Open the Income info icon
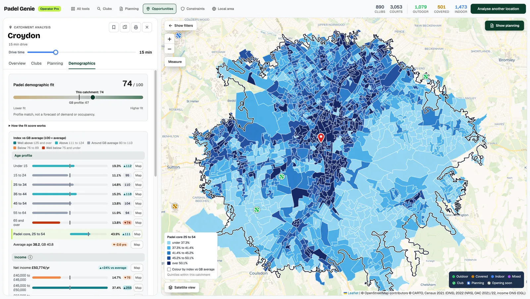 [30, 257]
